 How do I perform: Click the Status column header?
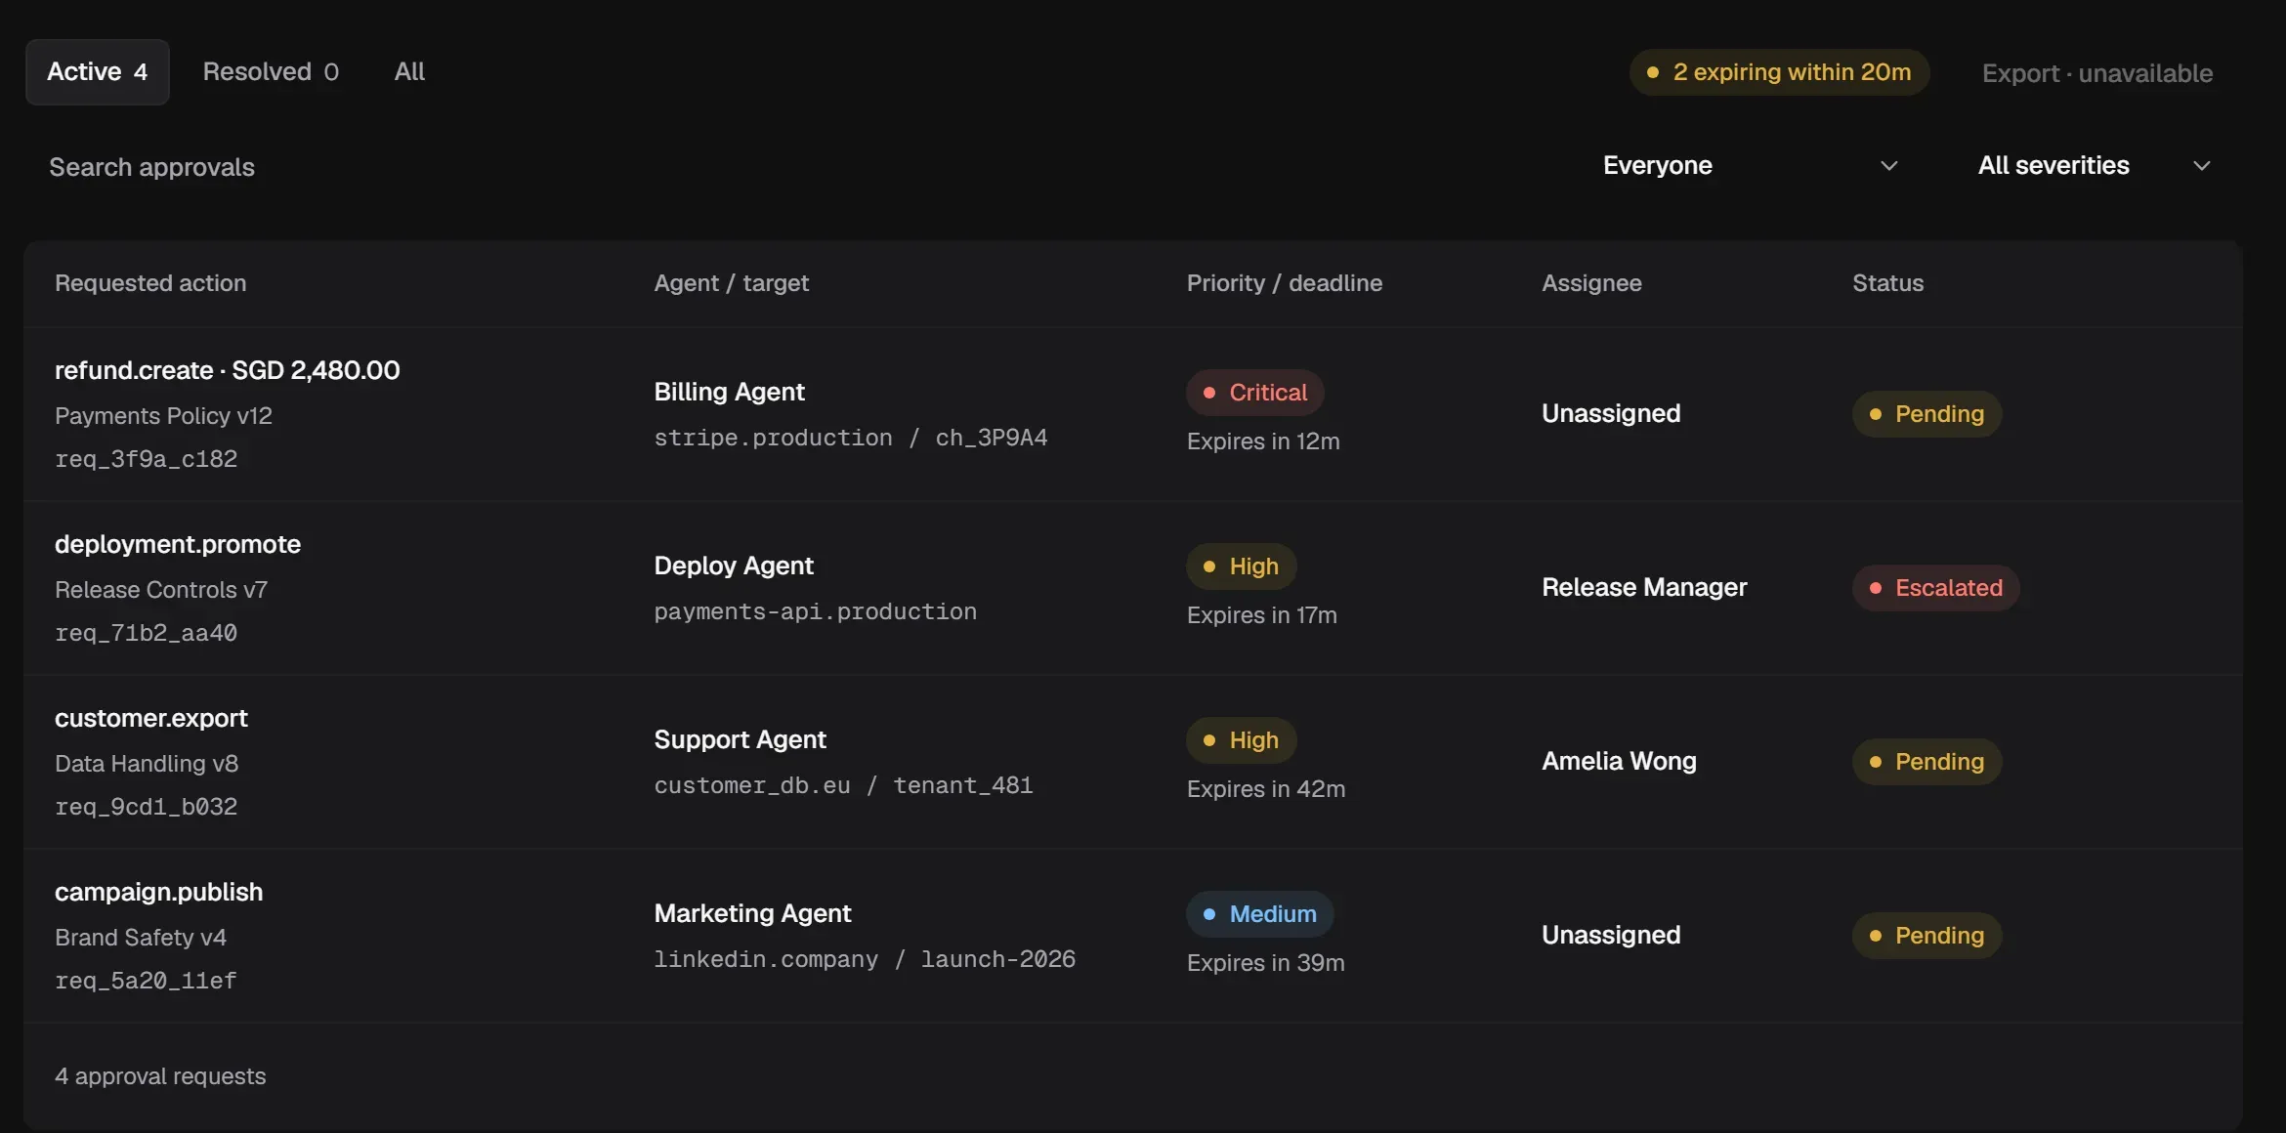pos(1887,283)
